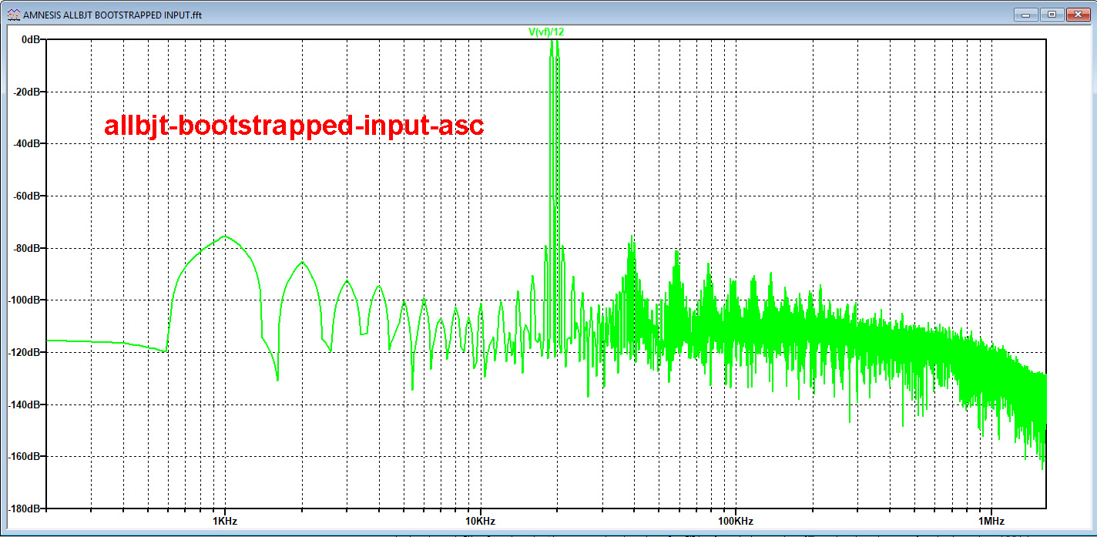Click the -80dB vertical axis label

point(29,248)
